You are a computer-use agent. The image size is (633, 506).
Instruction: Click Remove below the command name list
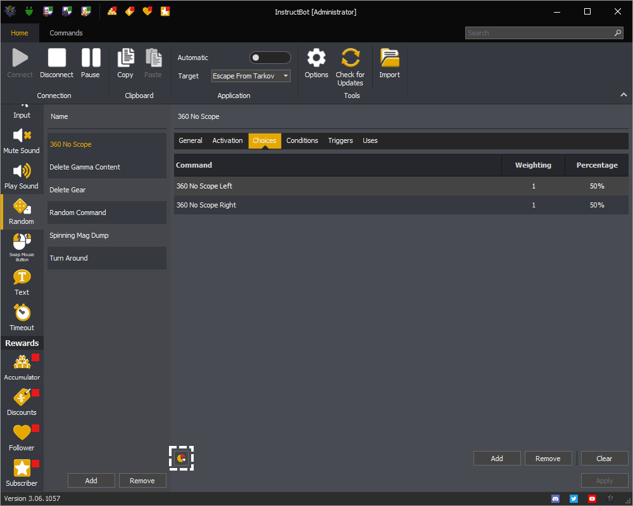[142, 481]
